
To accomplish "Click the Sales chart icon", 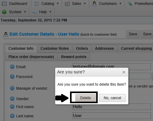I will (67, 4).
